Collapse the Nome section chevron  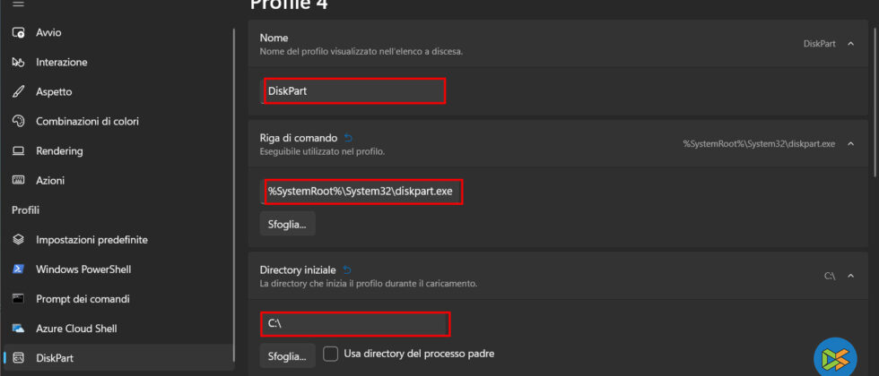click(x=850, y=43)
